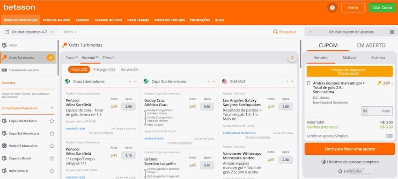Open the Cassino menu
This screenshot has width=398, height=179.
tap(82, 20)
